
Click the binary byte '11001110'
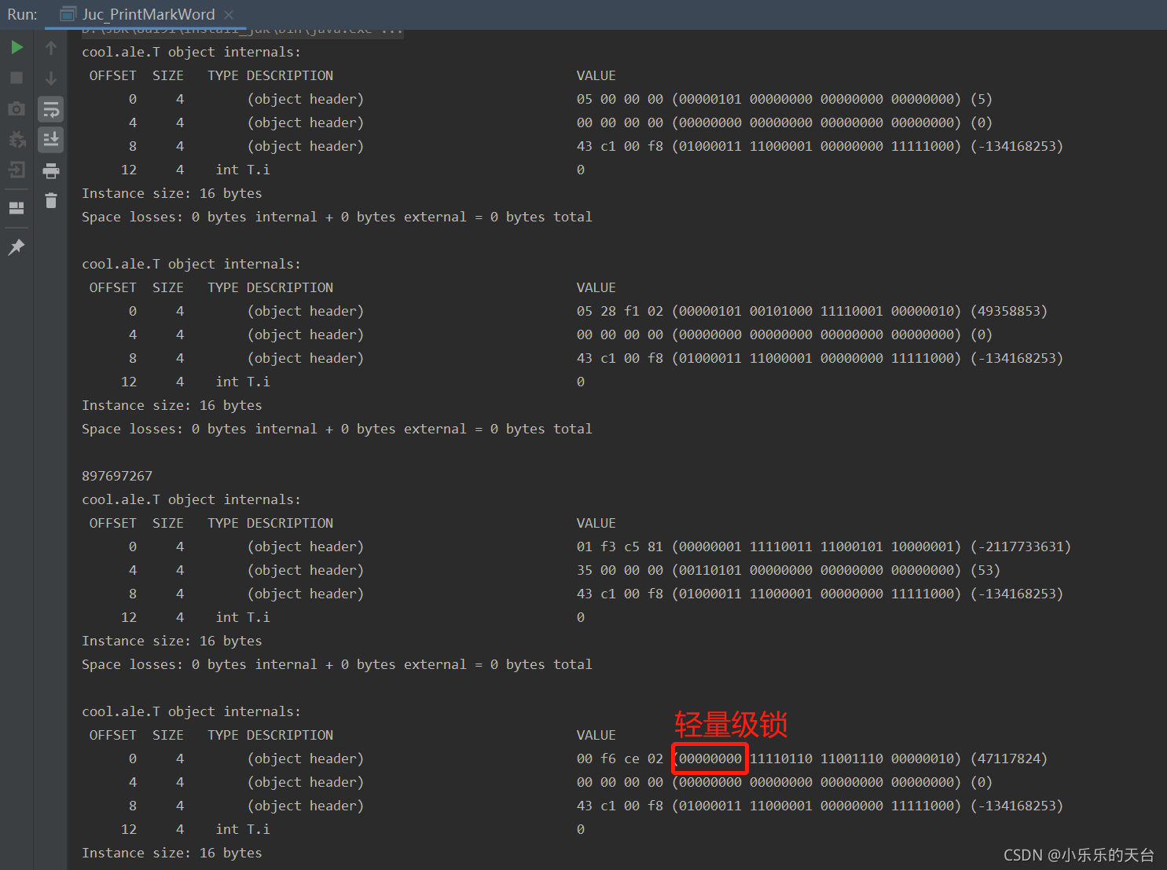[x=852, y=759]
